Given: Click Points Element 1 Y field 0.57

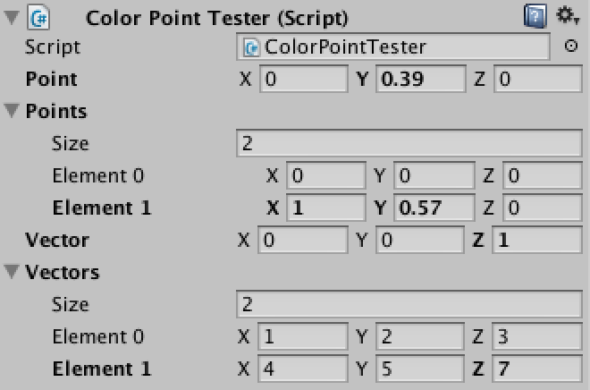Looking at the screenshot, I should 434,208.
